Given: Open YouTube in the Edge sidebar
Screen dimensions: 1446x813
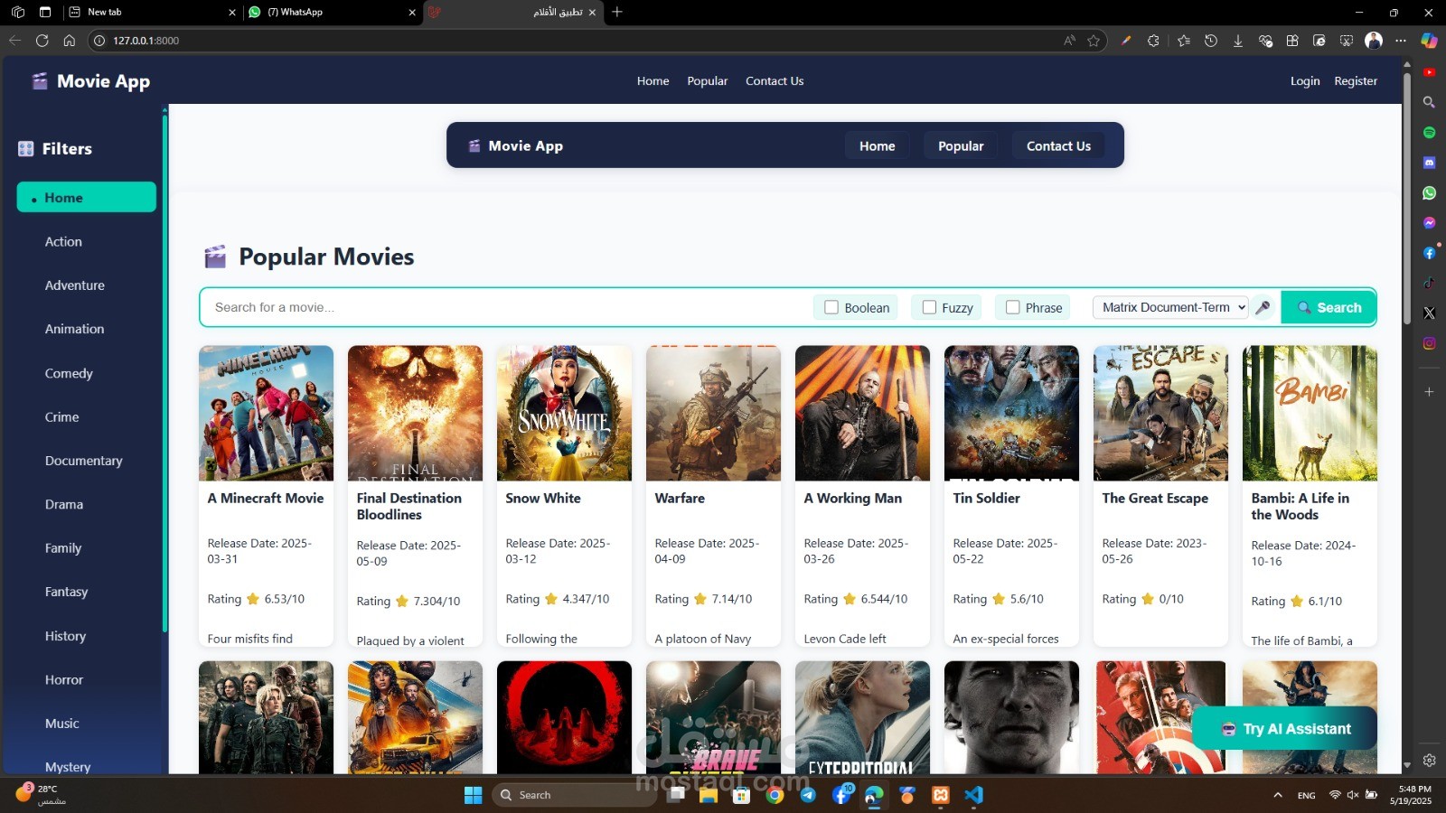Looking at the screenshot, I should pyautogui.click(x=1429, y=72).
